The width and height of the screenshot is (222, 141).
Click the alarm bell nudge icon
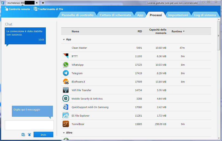click(29, 135)
